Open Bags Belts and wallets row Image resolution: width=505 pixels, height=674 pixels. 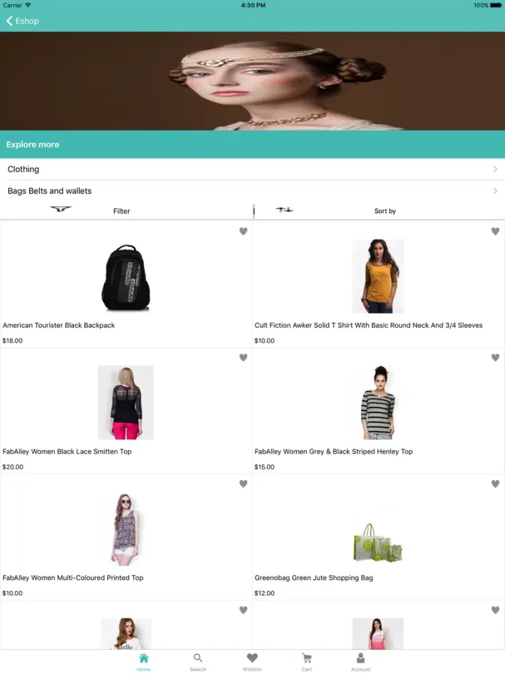click(252, 191)
